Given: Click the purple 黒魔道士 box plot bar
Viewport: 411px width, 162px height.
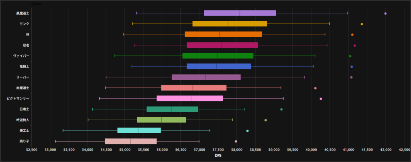Looking at the screenshot, I should (240, 13).
